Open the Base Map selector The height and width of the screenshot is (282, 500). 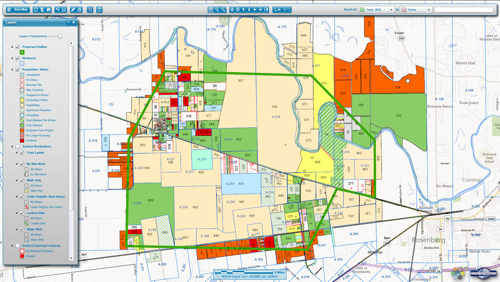(x=18, y=9)
